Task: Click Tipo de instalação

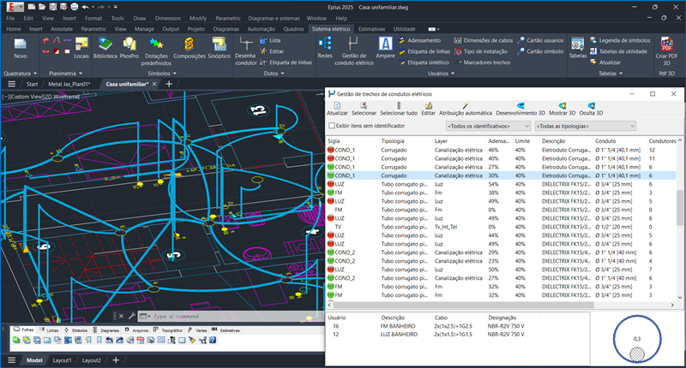Action: click(481, 51)
